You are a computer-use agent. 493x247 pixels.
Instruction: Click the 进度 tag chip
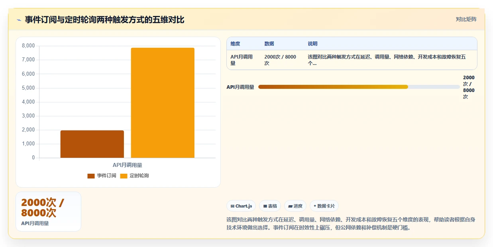pyautogui.click(x=295, y=206)
